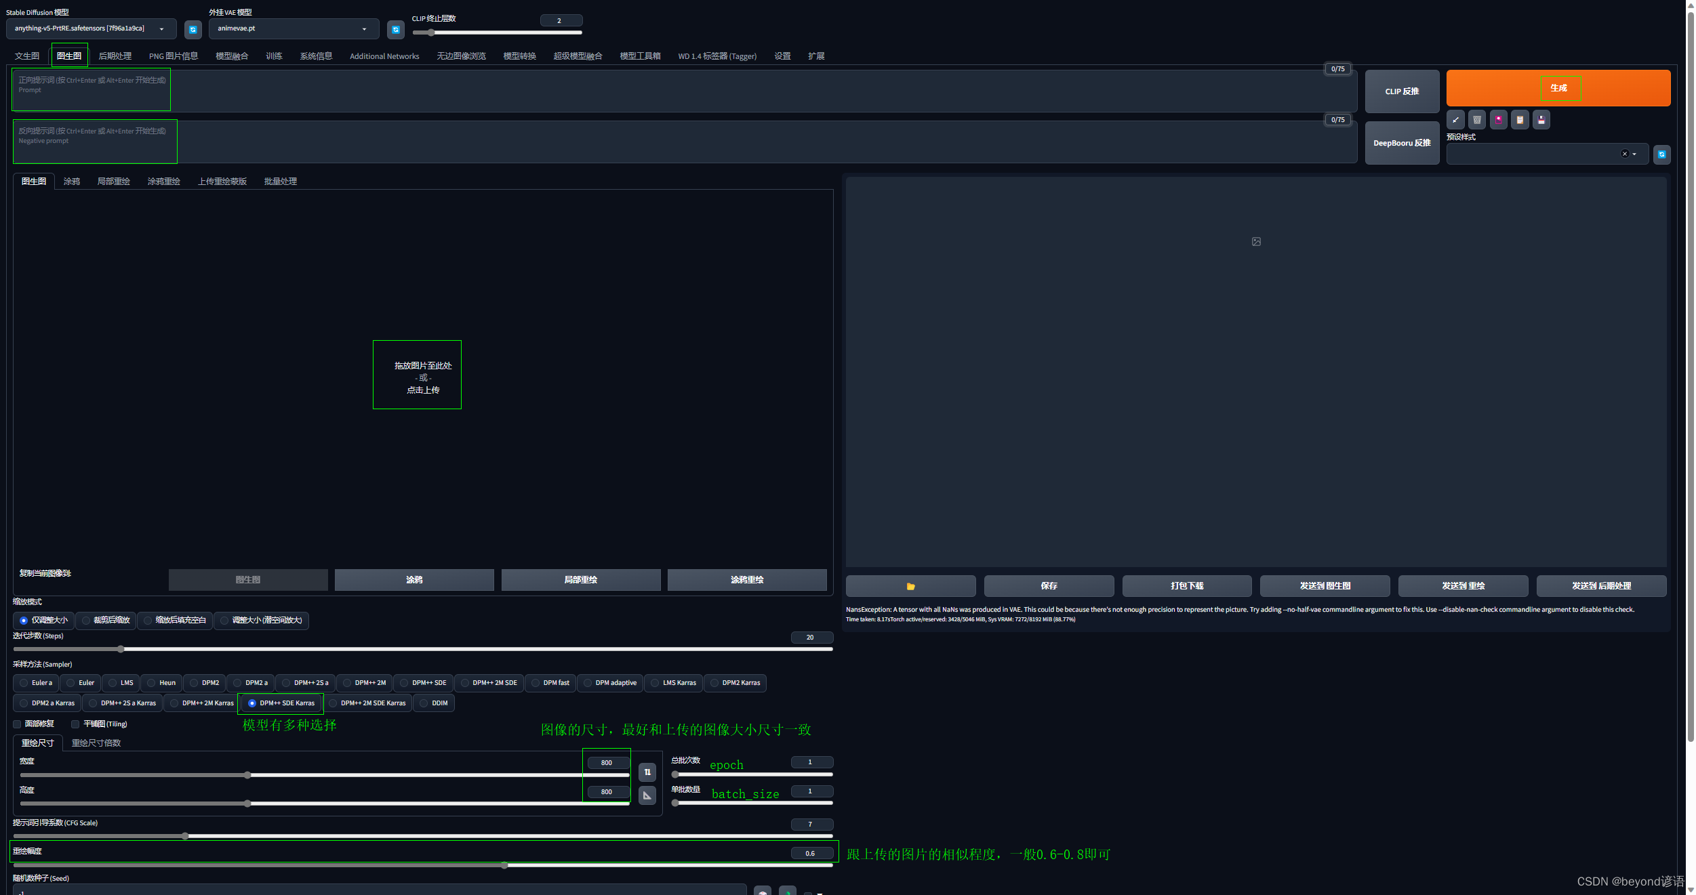This screenshot has height=895, width=1696.
Task: Click the CLIP 终止层数 slider
Action: (497, 33)
